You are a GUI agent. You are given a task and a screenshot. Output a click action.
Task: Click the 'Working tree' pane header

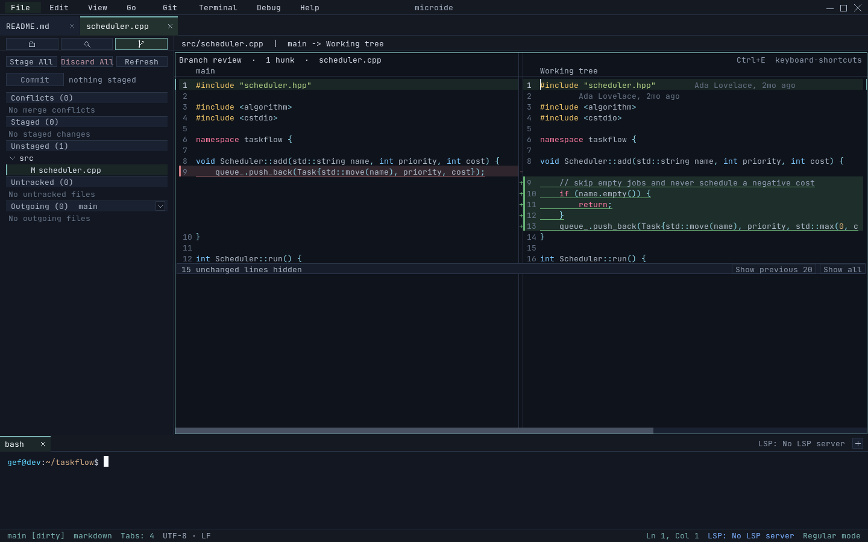pyautogui.click(x=569, y=71)
